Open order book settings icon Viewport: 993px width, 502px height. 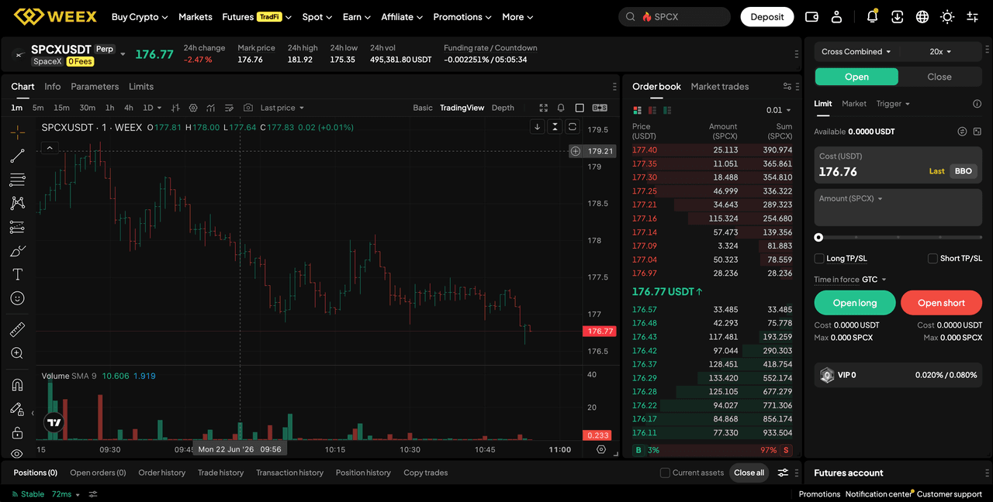click(x=787, y=87)
